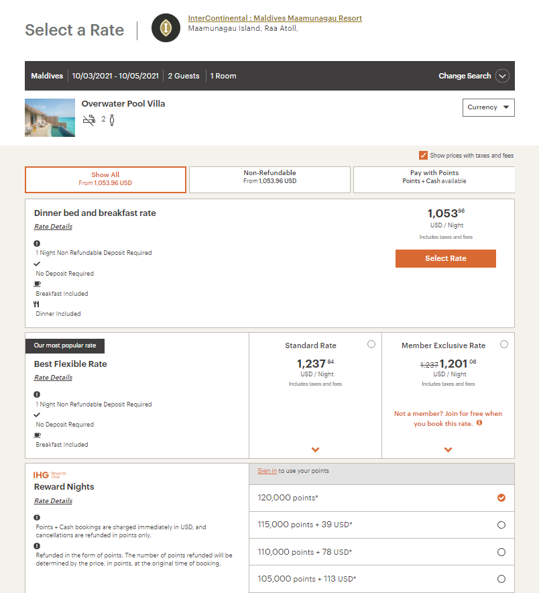This screenshot has height=593, width=539.
Task: Click the orange info icon near join for free
Action: 479,423
